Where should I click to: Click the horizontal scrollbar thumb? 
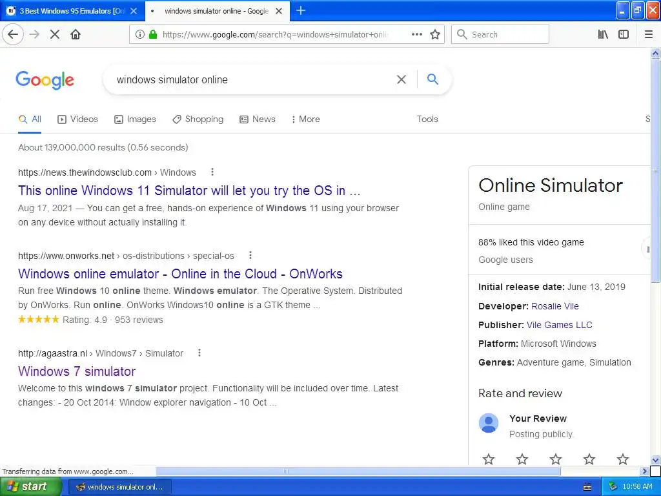point(358,471)
